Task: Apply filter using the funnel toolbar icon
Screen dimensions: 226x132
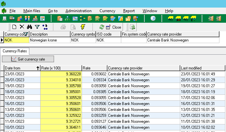Action: [x=37, y=27]
